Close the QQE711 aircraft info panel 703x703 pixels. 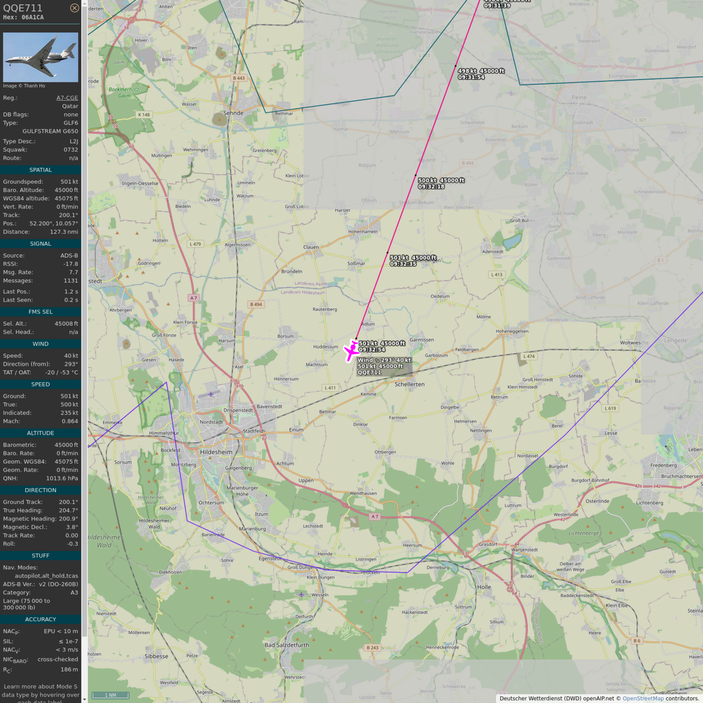click(x=74, y=8)
